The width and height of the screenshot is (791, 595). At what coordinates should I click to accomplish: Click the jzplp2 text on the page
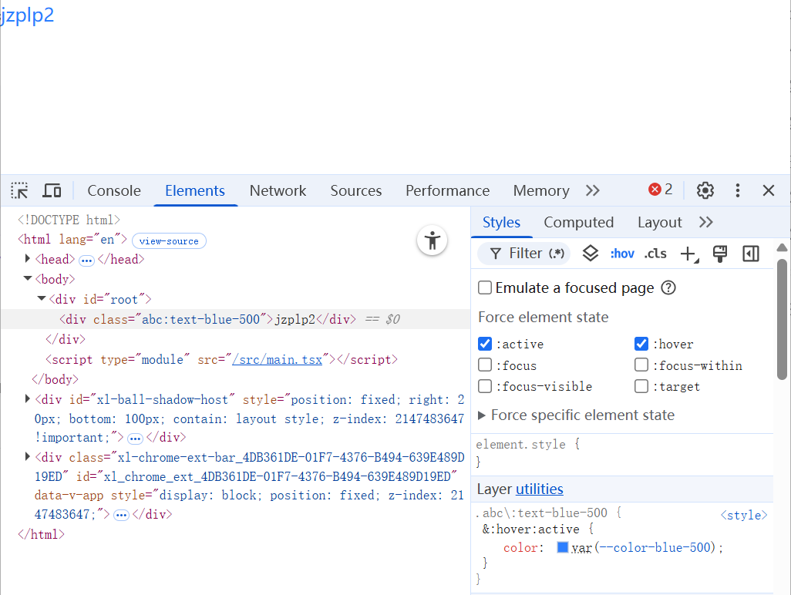pos(27,15)
